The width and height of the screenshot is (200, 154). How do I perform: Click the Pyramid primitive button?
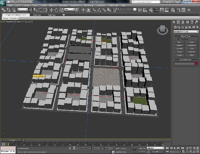click(192, 52)
